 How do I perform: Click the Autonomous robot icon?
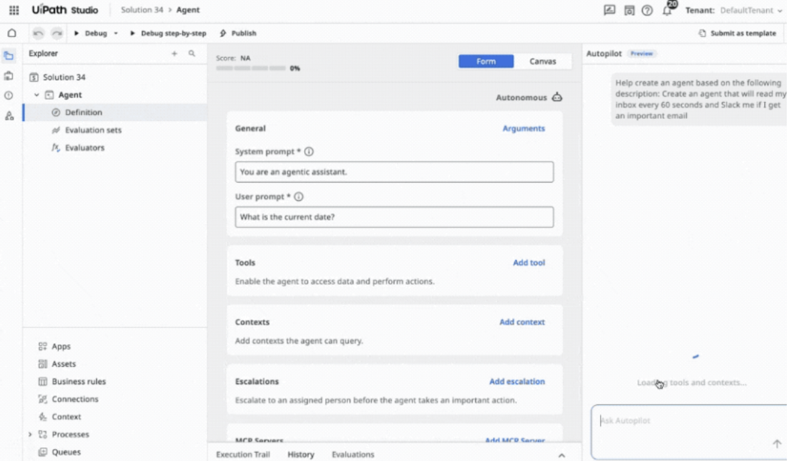coord(557,97)
